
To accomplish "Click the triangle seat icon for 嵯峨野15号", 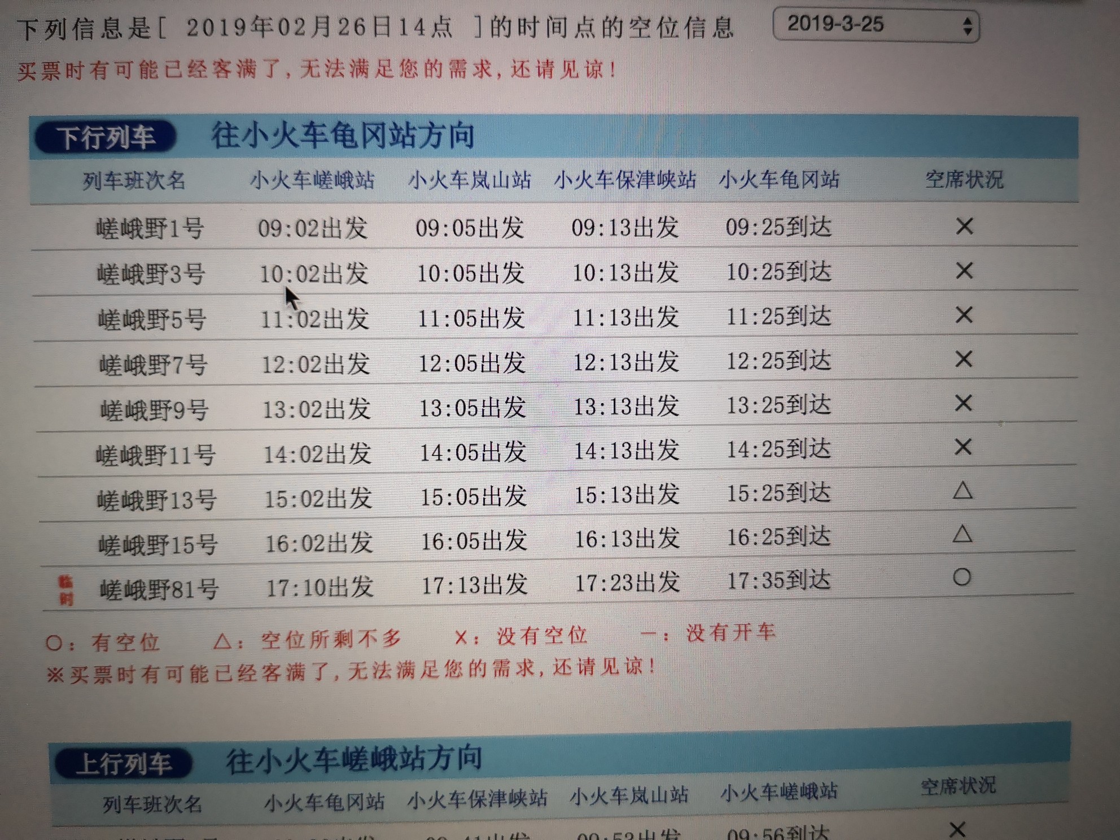I will (x=963, y=533).
